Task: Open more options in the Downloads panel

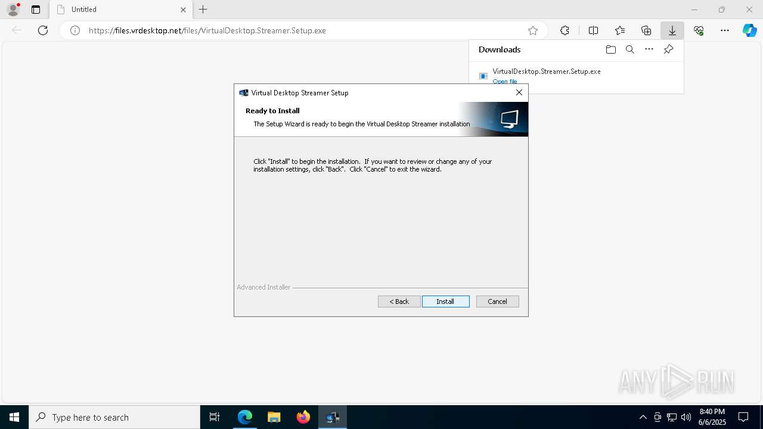Action: (x=649, y=49)
